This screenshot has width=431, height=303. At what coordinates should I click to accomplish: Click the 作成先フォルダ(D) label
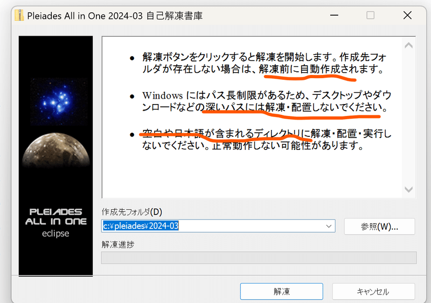132,212
